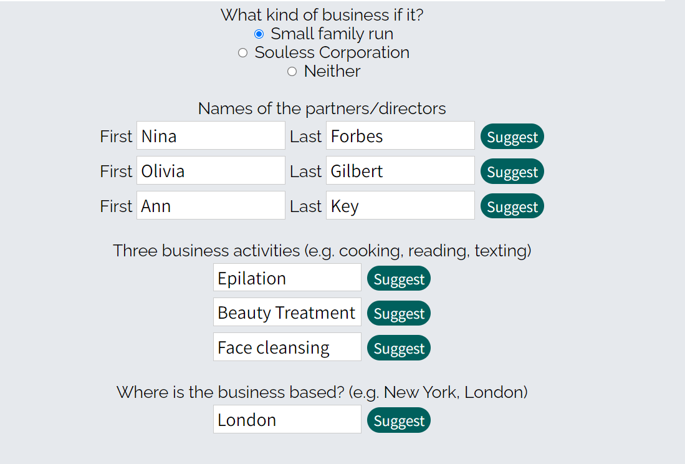
Task: Click the last name field with Forbes
Action: pyautogui.click(x=400, y=136)
